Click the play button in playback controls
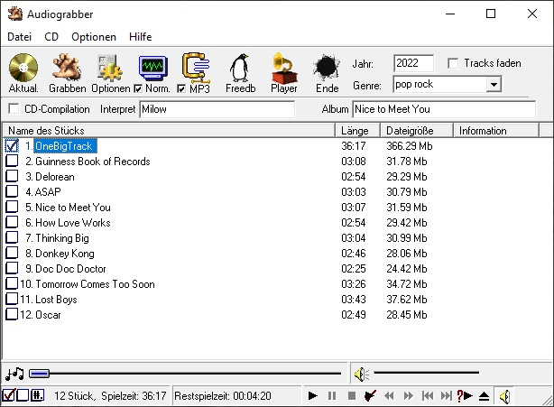554x407 pixels. (x=313, y=395)
